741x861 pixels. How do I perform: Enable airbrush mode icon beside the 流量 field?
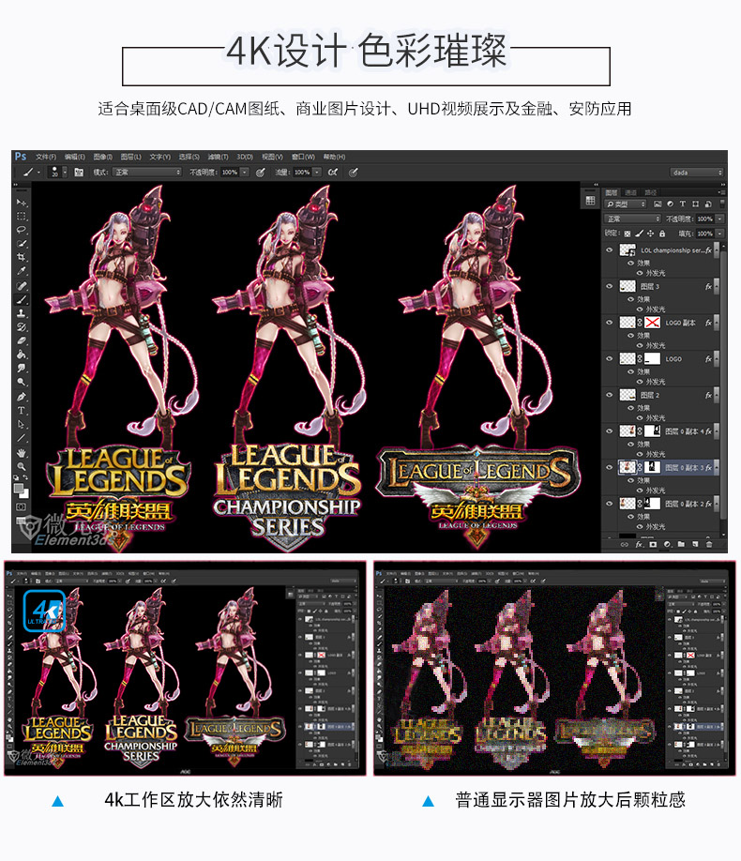333,173
